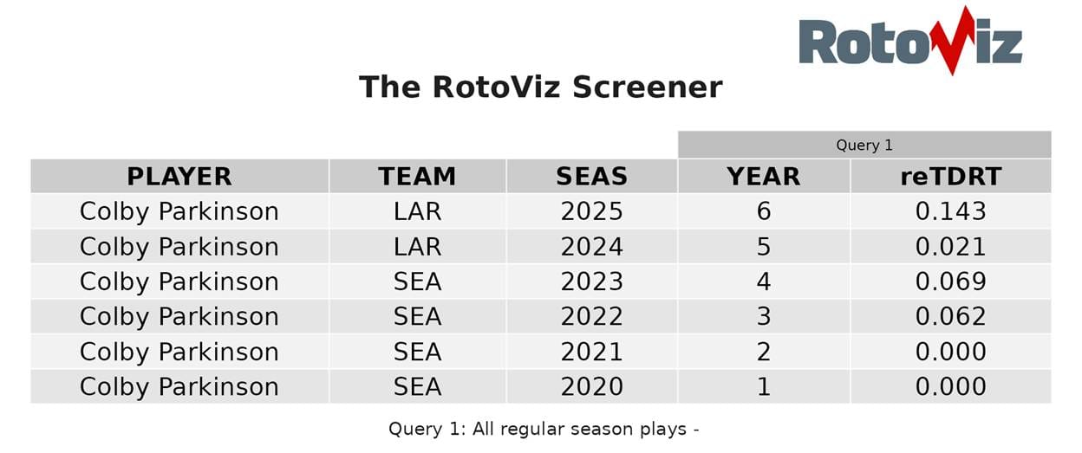Click the 0.062 reTDRT value
This screenshot has width=1082, height=453.
pyautogui.click(x=950, y=316)
